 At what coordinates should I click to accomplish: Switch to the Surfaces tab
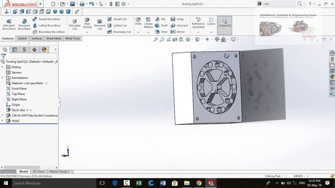37,38
